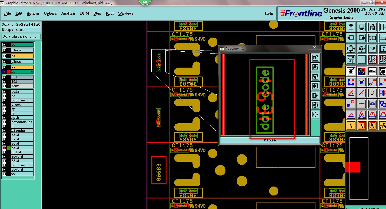Select the vcut.d layer name

point(22,170)
